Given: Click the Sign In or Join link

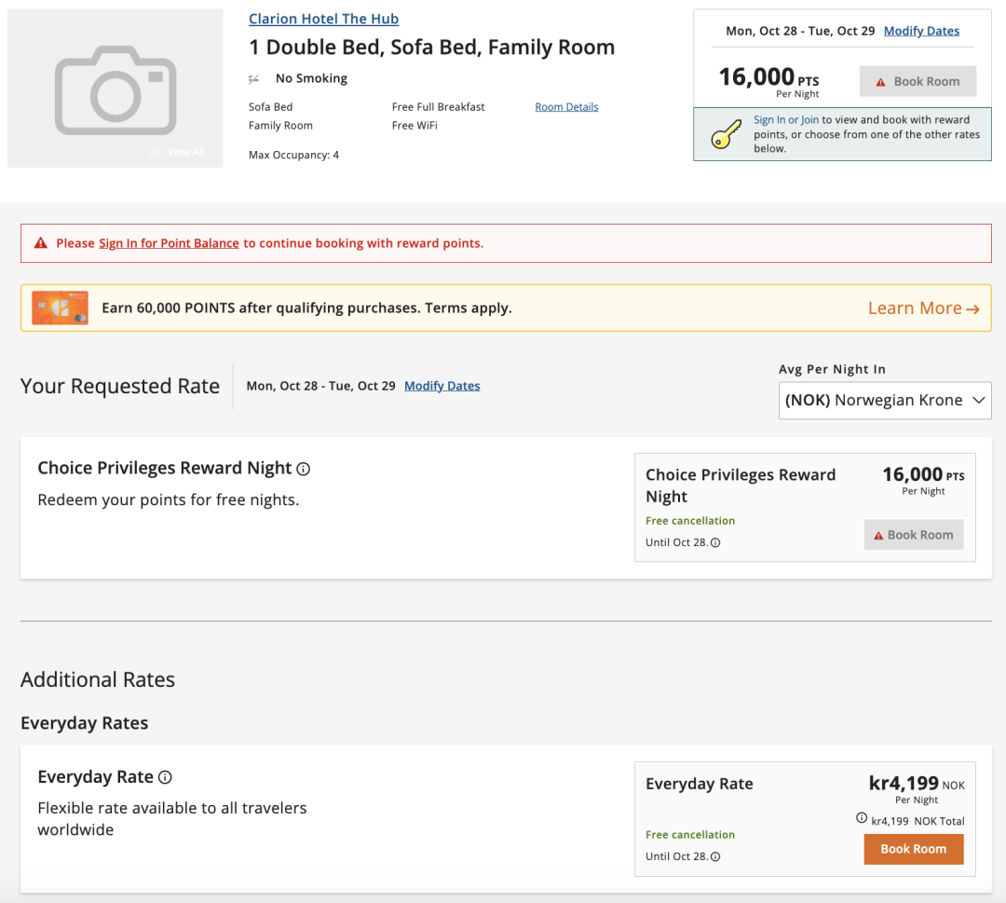Looking at the screenshot, I should click(x=786, y=120).
